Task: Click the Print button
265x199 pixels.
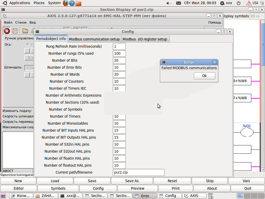Action: point(176,188)
